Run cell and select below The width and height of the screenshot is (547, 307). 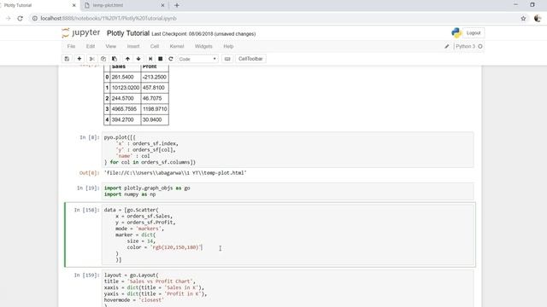point(150,59)
